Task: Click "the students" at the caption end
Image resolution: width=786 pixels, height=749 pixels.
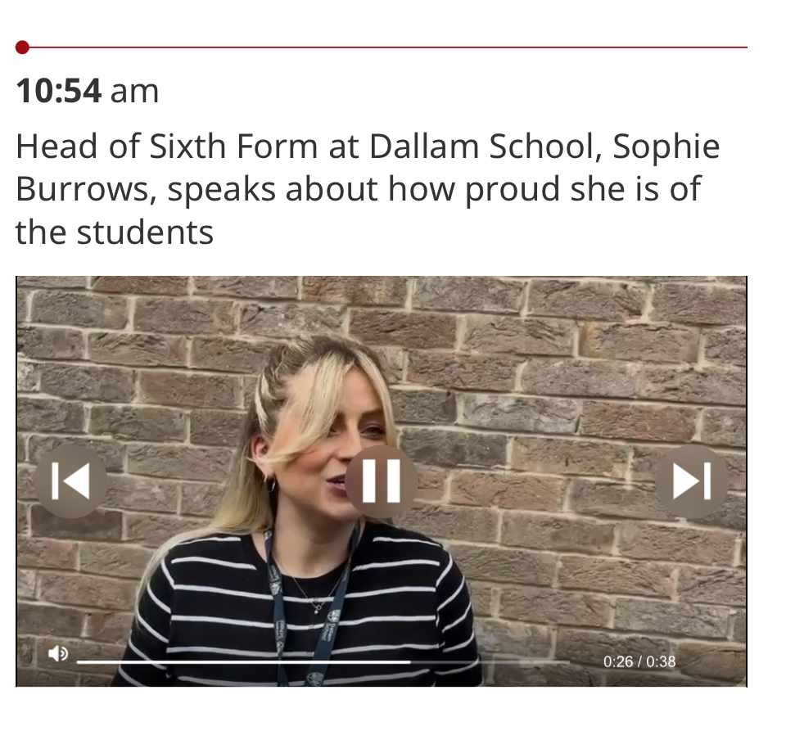Action: point(115,233)
